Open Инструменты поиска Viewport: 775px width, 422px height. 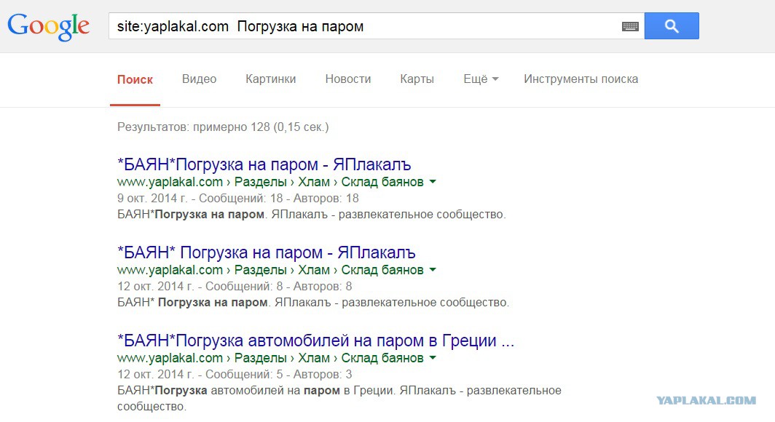(581, 79)
